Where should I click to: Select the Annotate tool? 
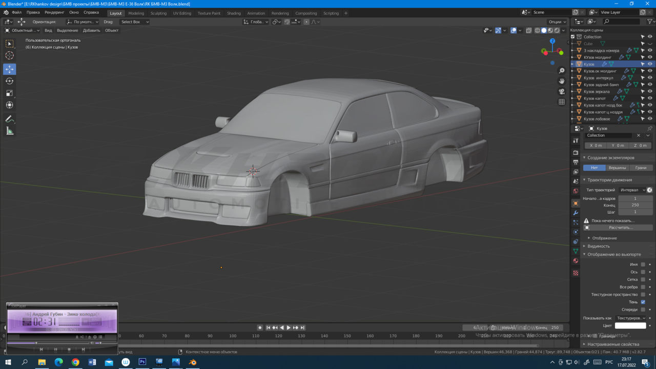9,119
